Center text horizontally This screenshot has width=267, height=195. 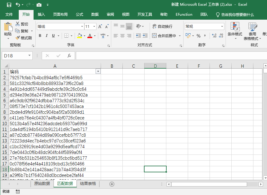coord(122,36)
